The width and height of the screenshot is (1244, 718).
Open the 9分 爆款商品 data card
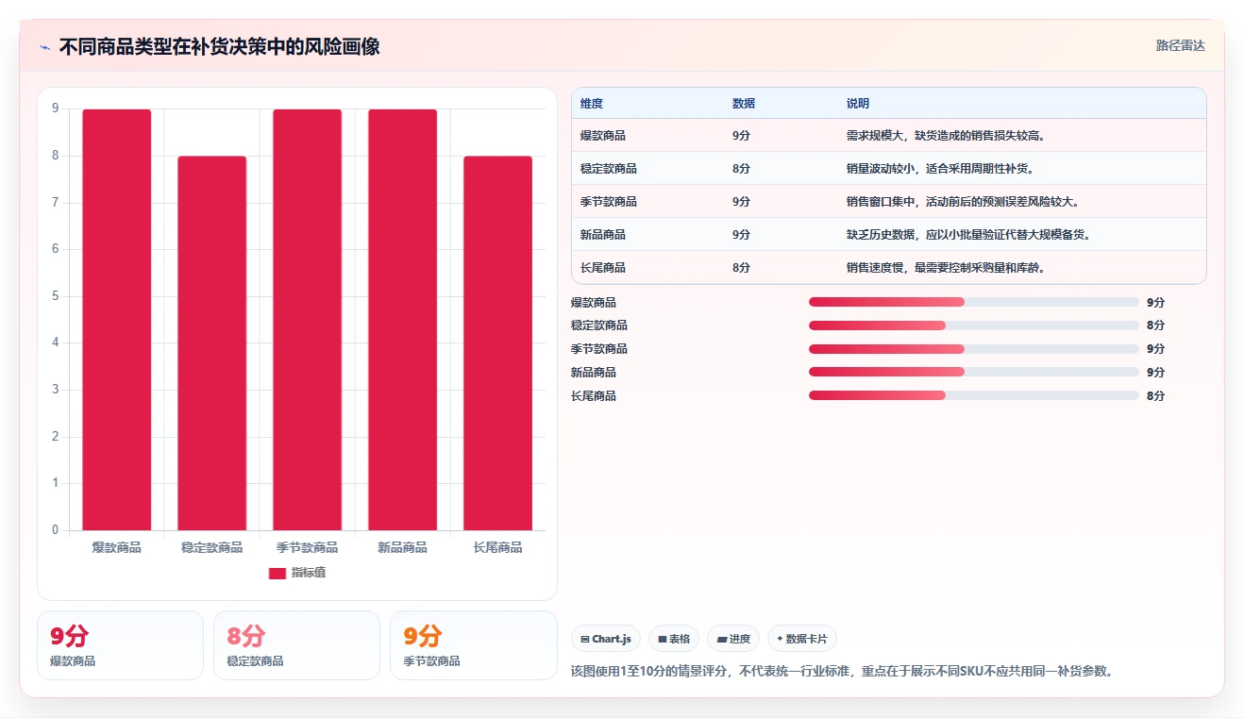120,645
